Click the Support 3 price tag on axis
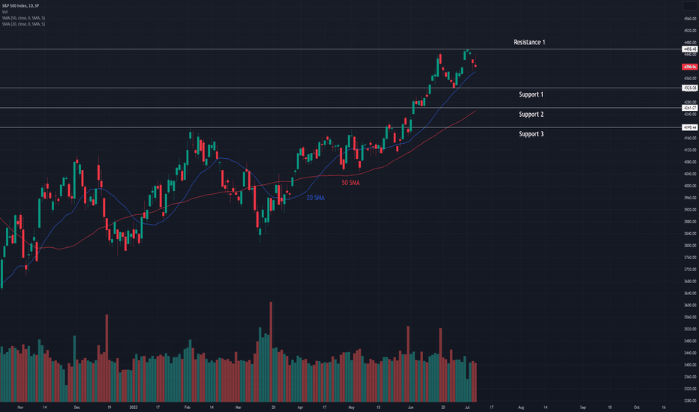The image size is (699, 412). click(x=690, y=128)
